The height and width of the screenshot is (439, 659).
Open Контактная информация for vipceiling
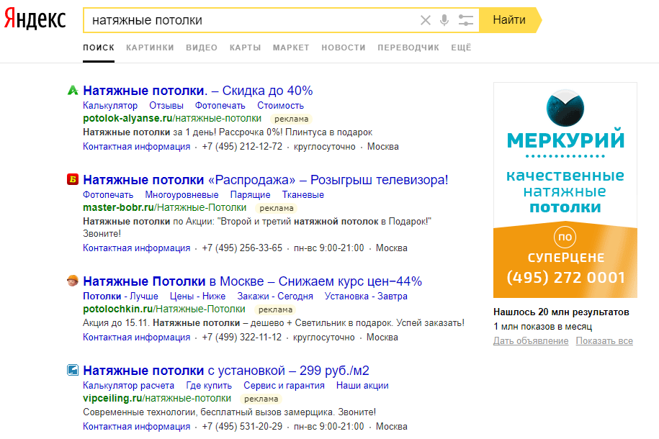137,426
